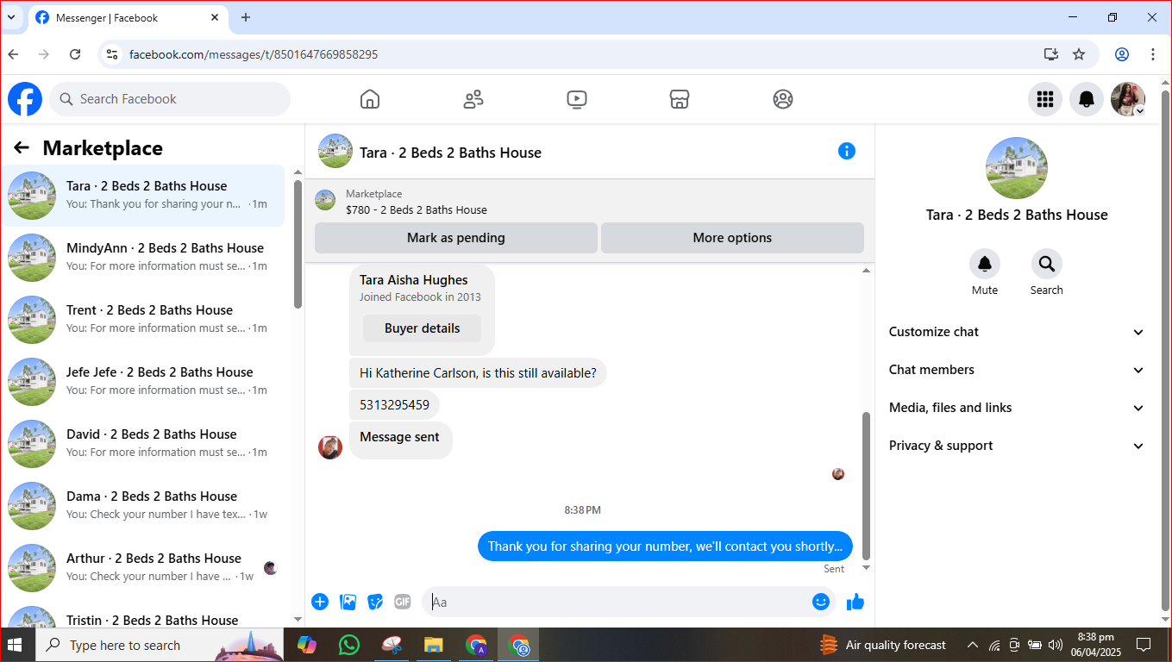
Task: Open emoji picker in message box
Action: coord(821,602)
